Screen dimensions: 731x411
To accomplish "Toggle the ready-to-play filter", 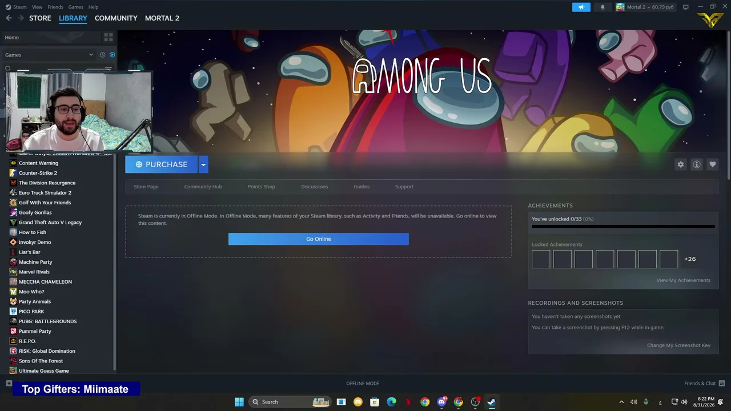I will click(x=112, y=55).
